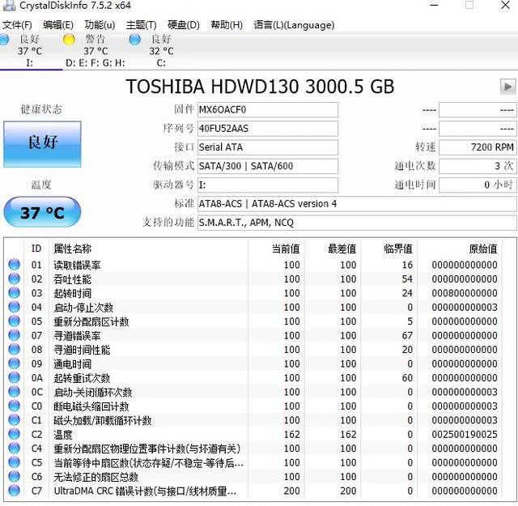The width and height of the screenshot is (518, 506).
Task: Click the power on hours 0 小时 field
Action: point(478,185)
